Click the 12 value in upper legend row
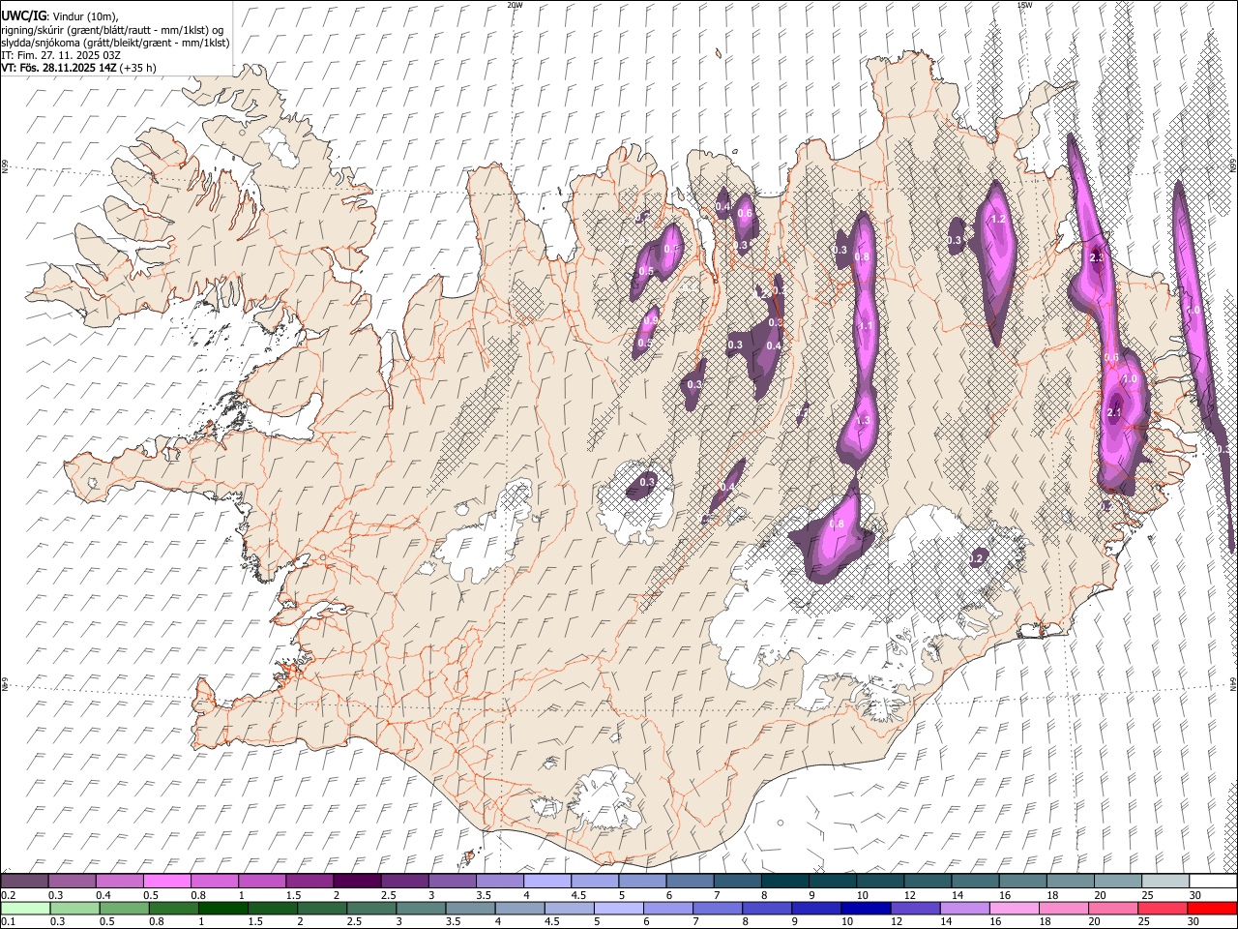The height and width of the screenshot is (929, 1238). (x=909, y=895)
